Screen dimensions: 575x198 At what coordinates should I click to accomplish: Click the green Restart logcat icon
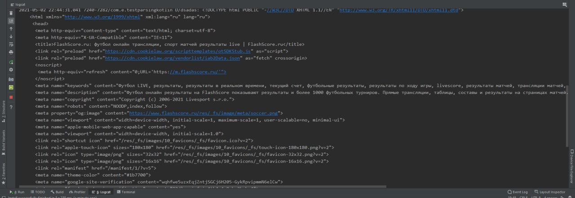click(x=11, y=62)
